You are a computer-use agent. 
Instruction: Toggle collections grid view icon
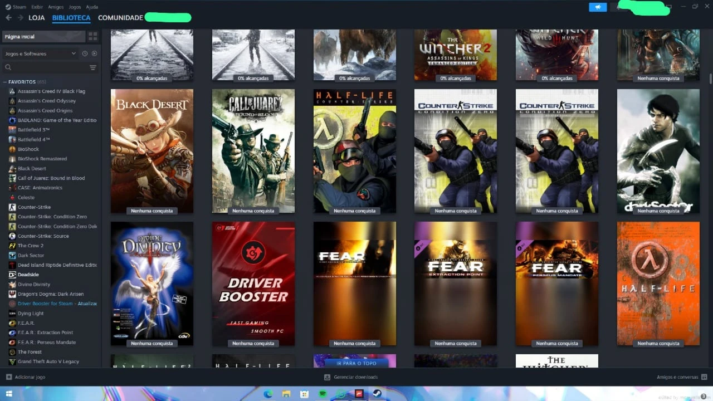[93, 36]
